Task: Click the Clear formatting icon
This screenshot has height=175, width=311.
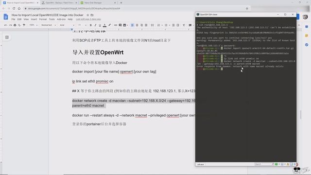Action: click(x=184, y=25)
